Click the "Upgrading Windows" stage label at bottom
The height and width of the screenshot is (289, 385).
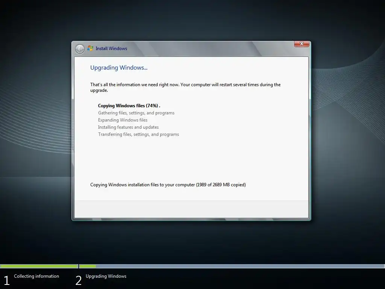(x=106, y=276)
